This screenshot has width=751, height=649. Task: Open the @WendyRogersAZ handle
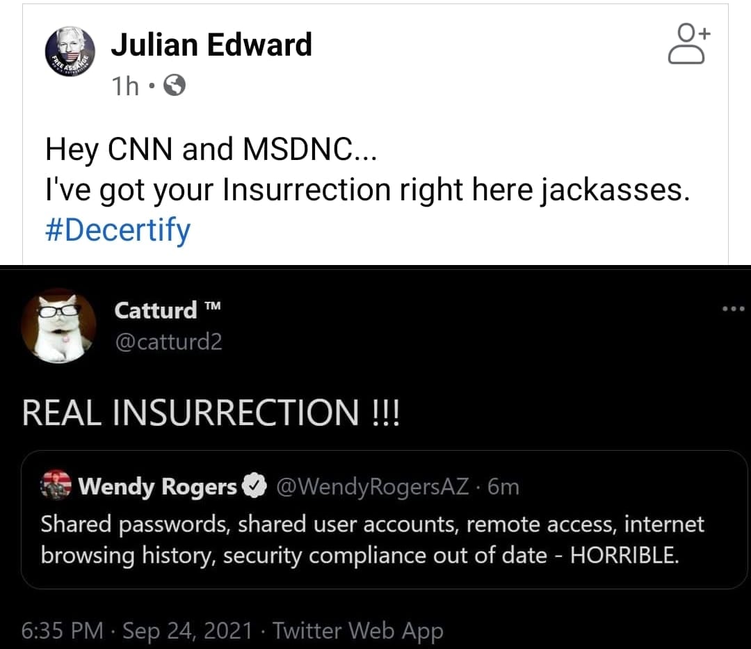coord(373,487)
